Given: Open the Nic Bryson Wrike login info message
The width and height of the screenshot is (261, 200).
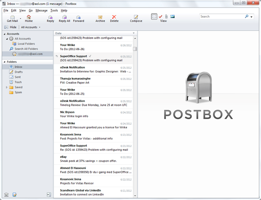Looking at the screenshot, I should tap(93, 114).
